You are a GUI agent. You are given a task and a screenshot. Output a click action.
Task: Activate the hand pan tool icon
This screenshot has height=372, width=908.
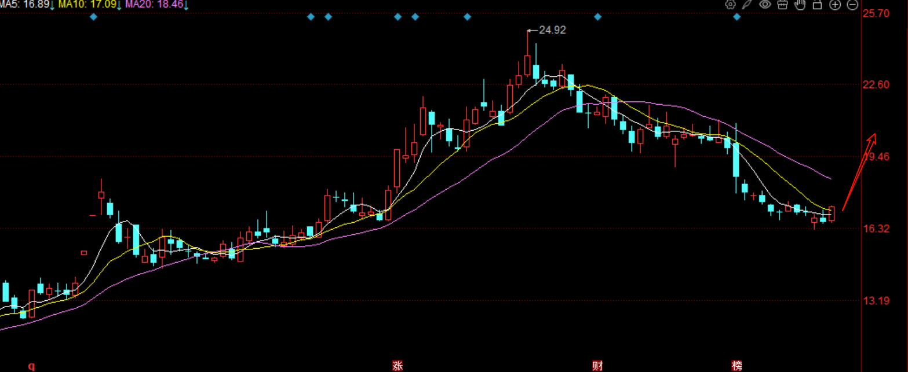[x=800, y=5]
